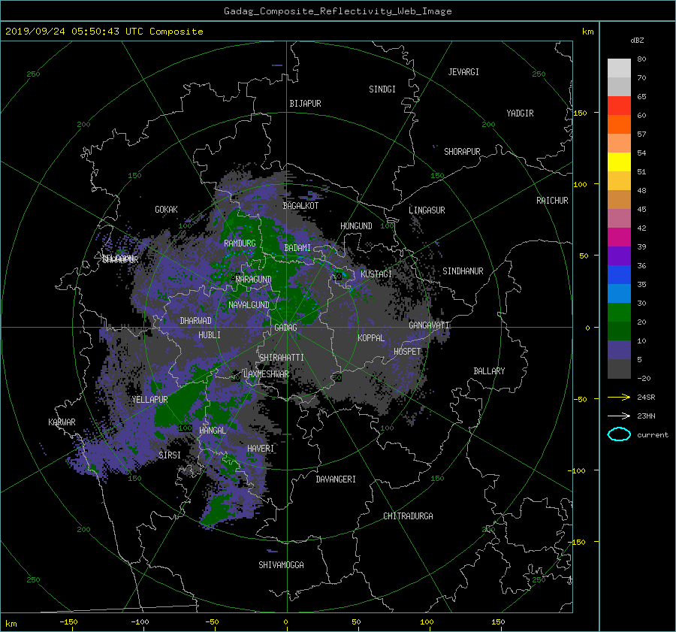Pick the light gray 70-80 dBZ swatch
The height and width of the screenshot is (632, 676).
pos(619,68)
